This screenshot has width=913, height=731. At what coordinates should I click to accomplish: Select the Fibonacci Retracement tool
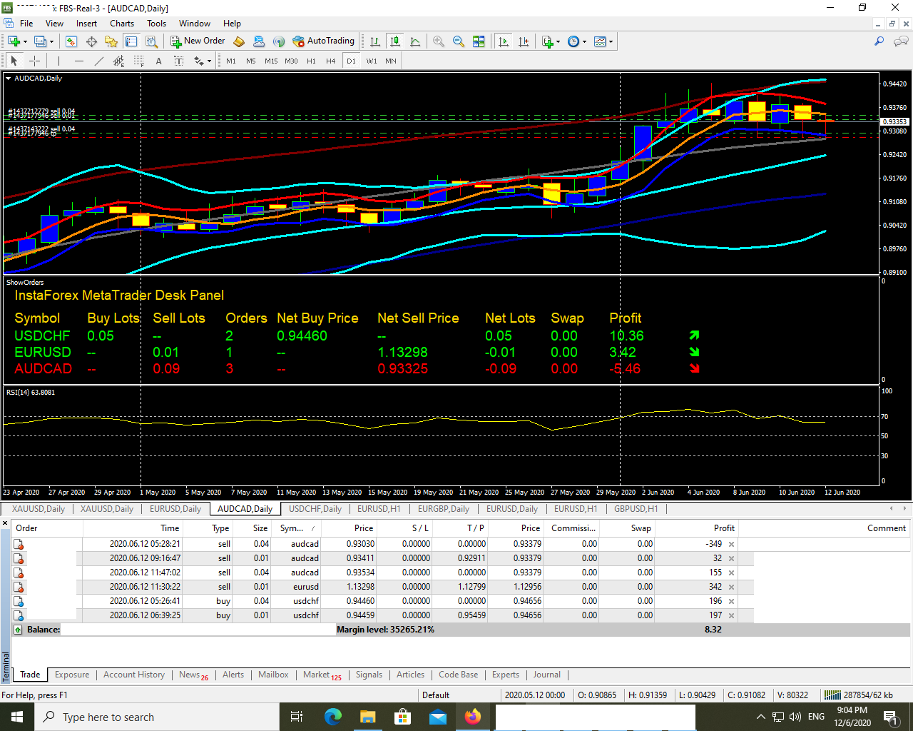tap(138, 61)
